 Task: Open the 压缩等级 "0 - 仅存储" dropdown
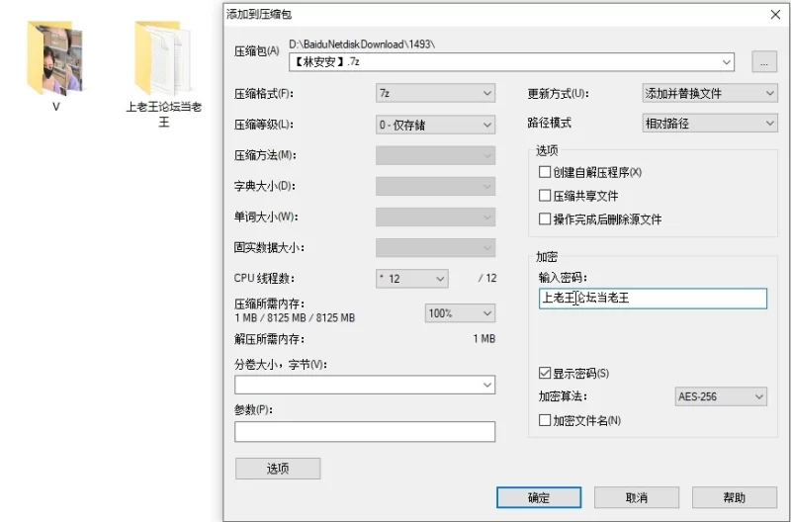pyautogui.click(x=435, y=125)
